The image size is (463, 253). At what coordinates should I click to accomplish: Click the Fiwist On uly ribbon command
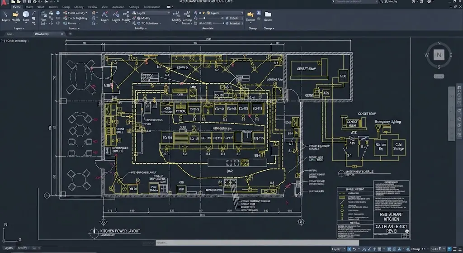coord(76,13)
